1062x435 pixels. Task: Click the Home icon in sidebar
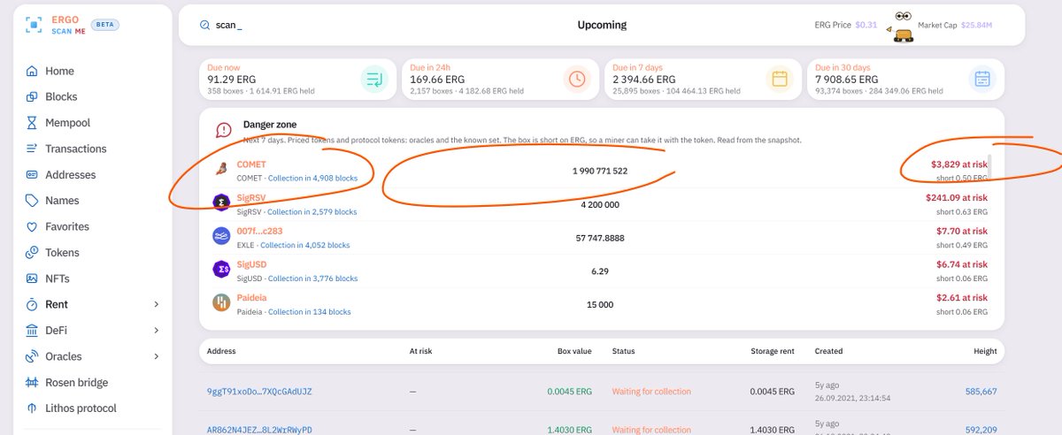pyautogui.click(x=32, y=71)
